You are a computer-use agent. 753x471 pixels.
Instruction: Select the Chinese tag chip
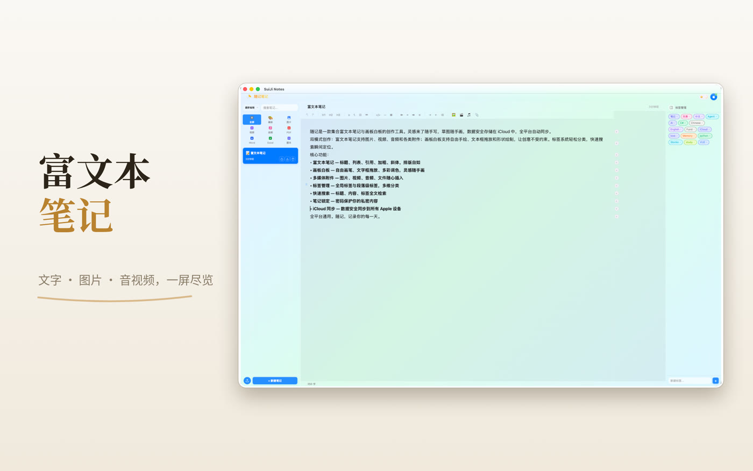(697, 123)
